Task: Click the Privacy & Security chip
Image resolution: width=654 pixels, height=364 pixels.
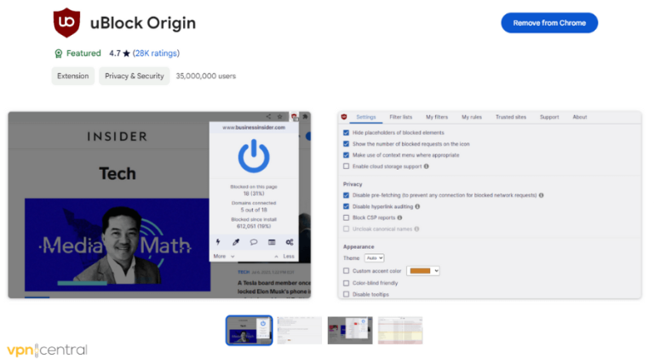Action: click(135, 76)
